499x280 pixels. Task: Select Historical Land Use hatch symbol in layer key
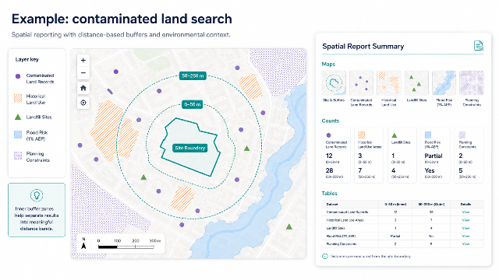18,98
